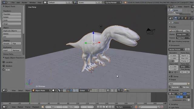Select the Constraints properties tab icon
194x109 pixels.
click(189, 18)
